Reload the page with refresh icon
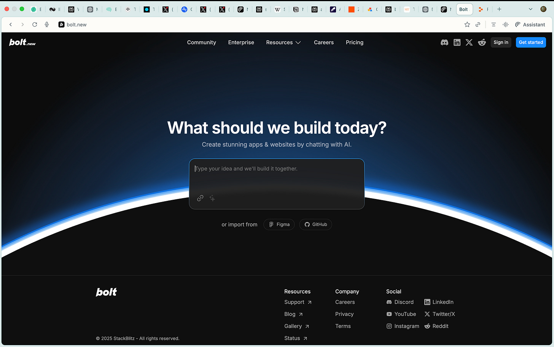Screen dimensions: 554x347 point(35,24)
